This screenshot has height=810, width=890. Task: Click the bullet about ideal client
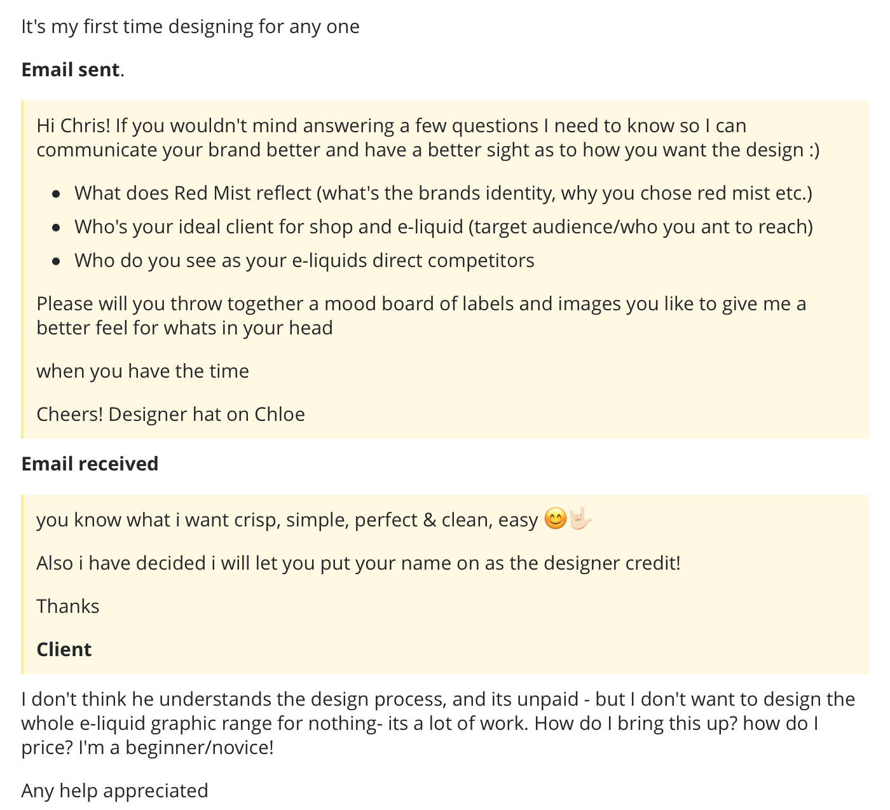point(444,226)
